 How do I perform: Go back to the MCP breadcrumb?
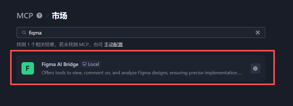pyautogui.click(x=25, y=16)
